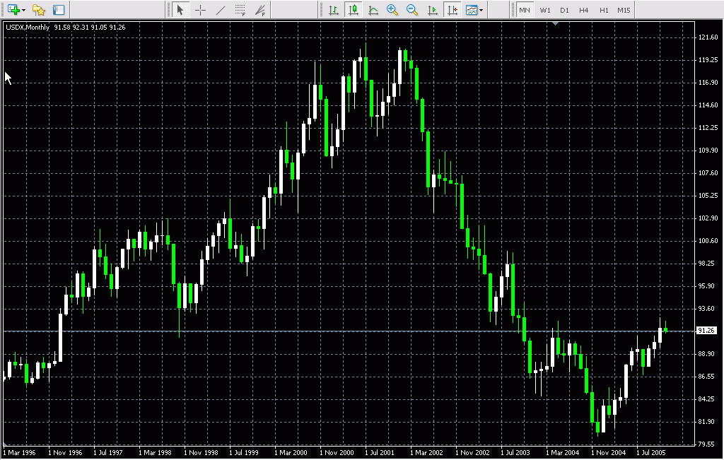Toggle chart auto scroll

tap(432, 10)
